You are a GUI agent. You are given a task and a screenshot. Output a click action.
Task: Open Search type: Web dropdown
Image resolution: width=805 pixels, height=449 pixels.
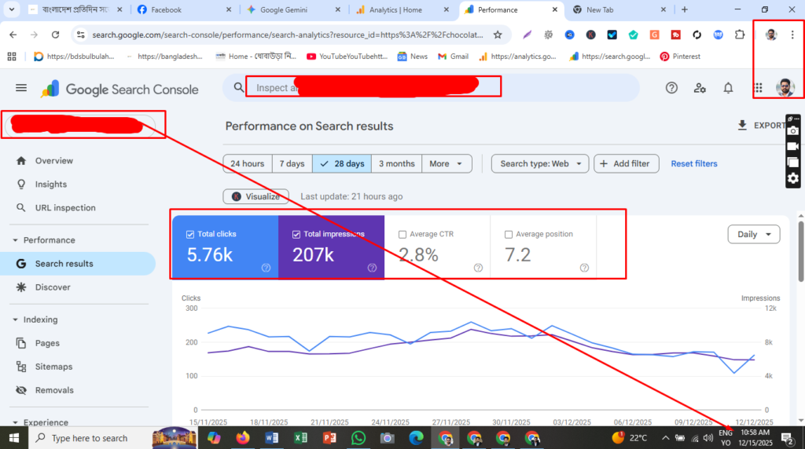click(x=540, y=163)
